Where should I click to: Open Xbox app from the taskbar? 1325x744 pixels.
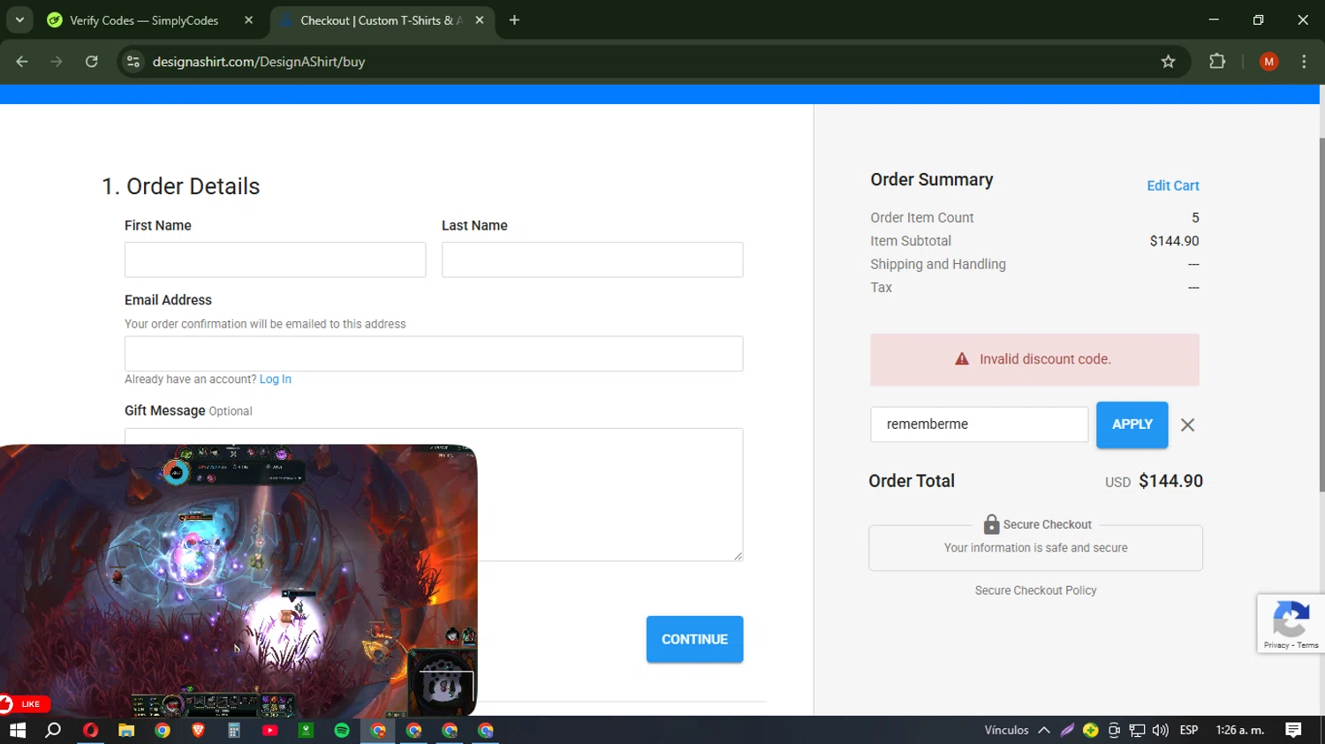pyautogui.click(x=306, y=730)
